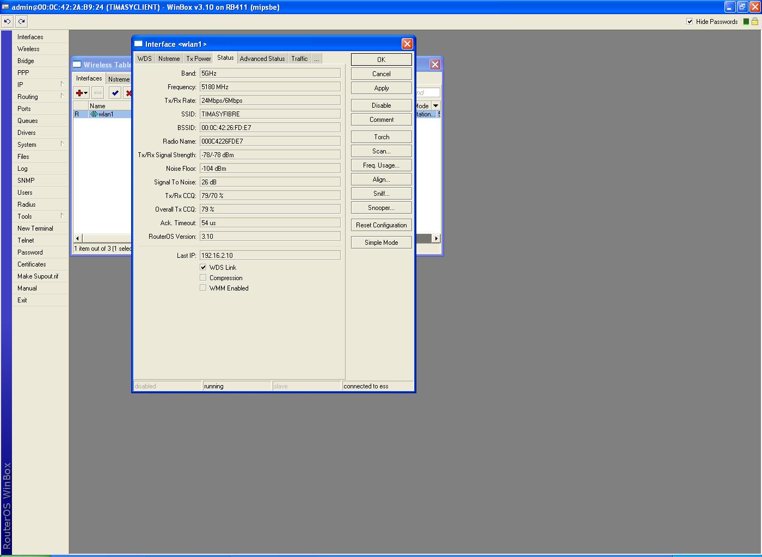Screen dimensions: 762x557
Task: Click the minus Remove button in Wireless Tables
Action: tap(98, 93)
